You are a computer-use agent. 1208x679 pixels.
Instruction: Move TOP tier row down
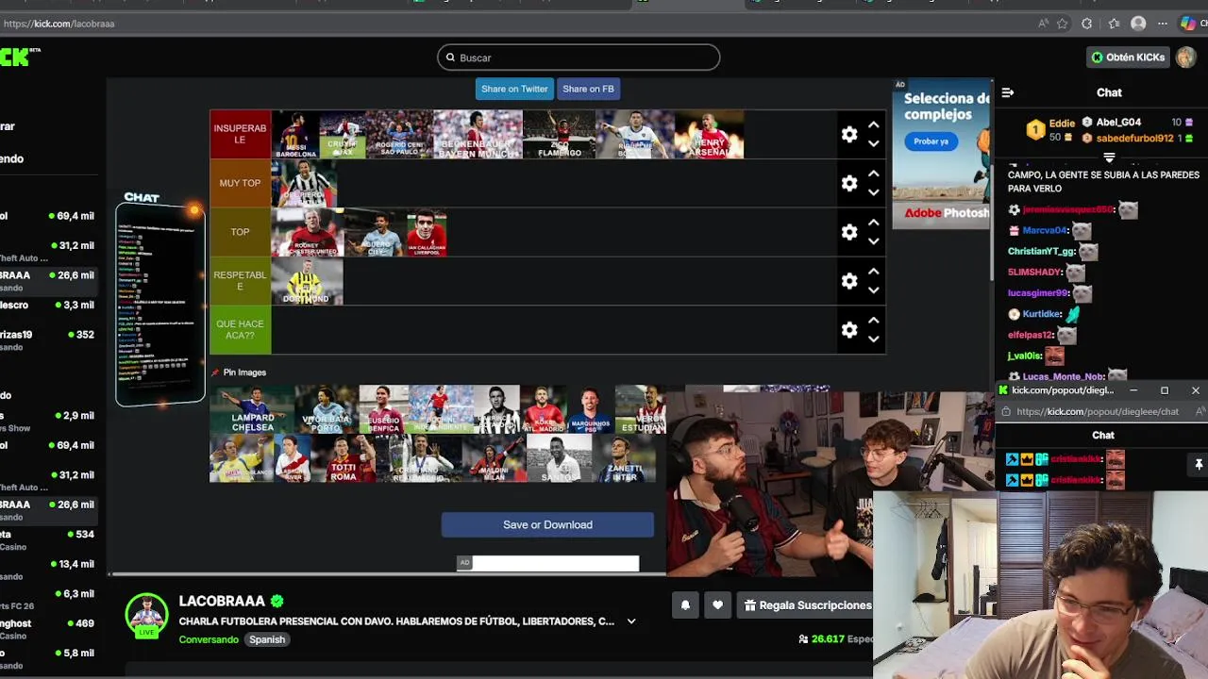874,242
